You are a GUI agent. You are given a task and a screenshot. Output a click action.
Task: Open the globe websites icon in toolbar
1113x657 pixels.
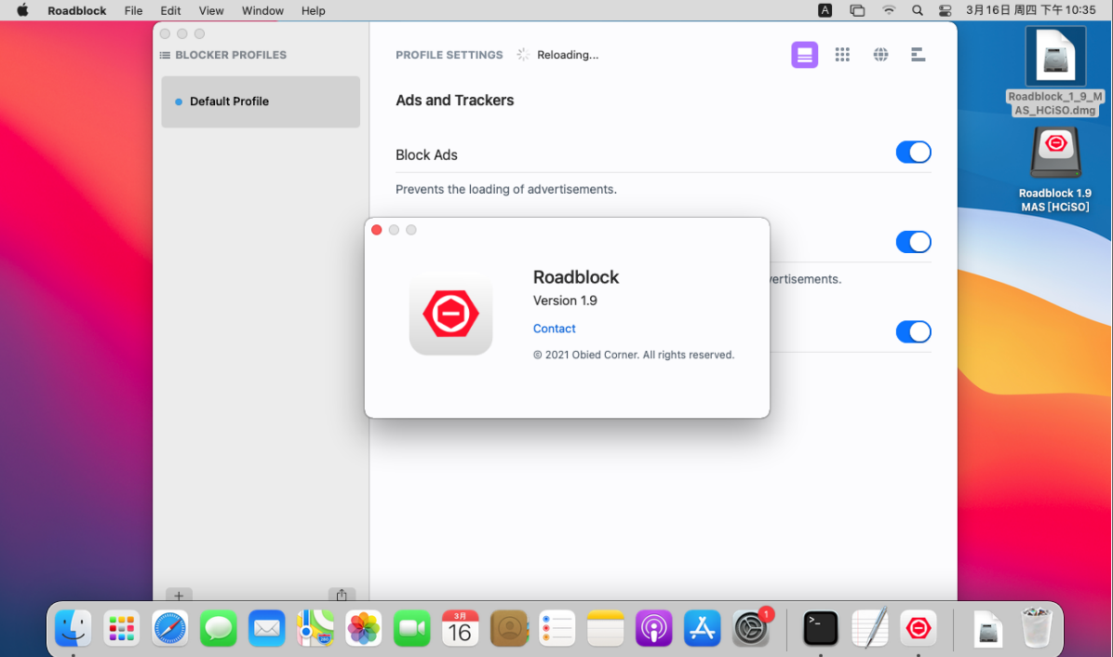(x=880, y=55)
